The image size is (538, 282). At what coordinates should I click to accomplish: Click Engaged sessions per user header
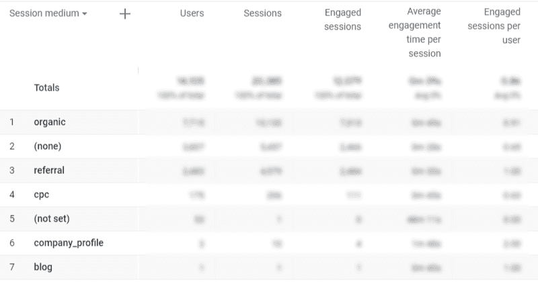coord(494,26)
